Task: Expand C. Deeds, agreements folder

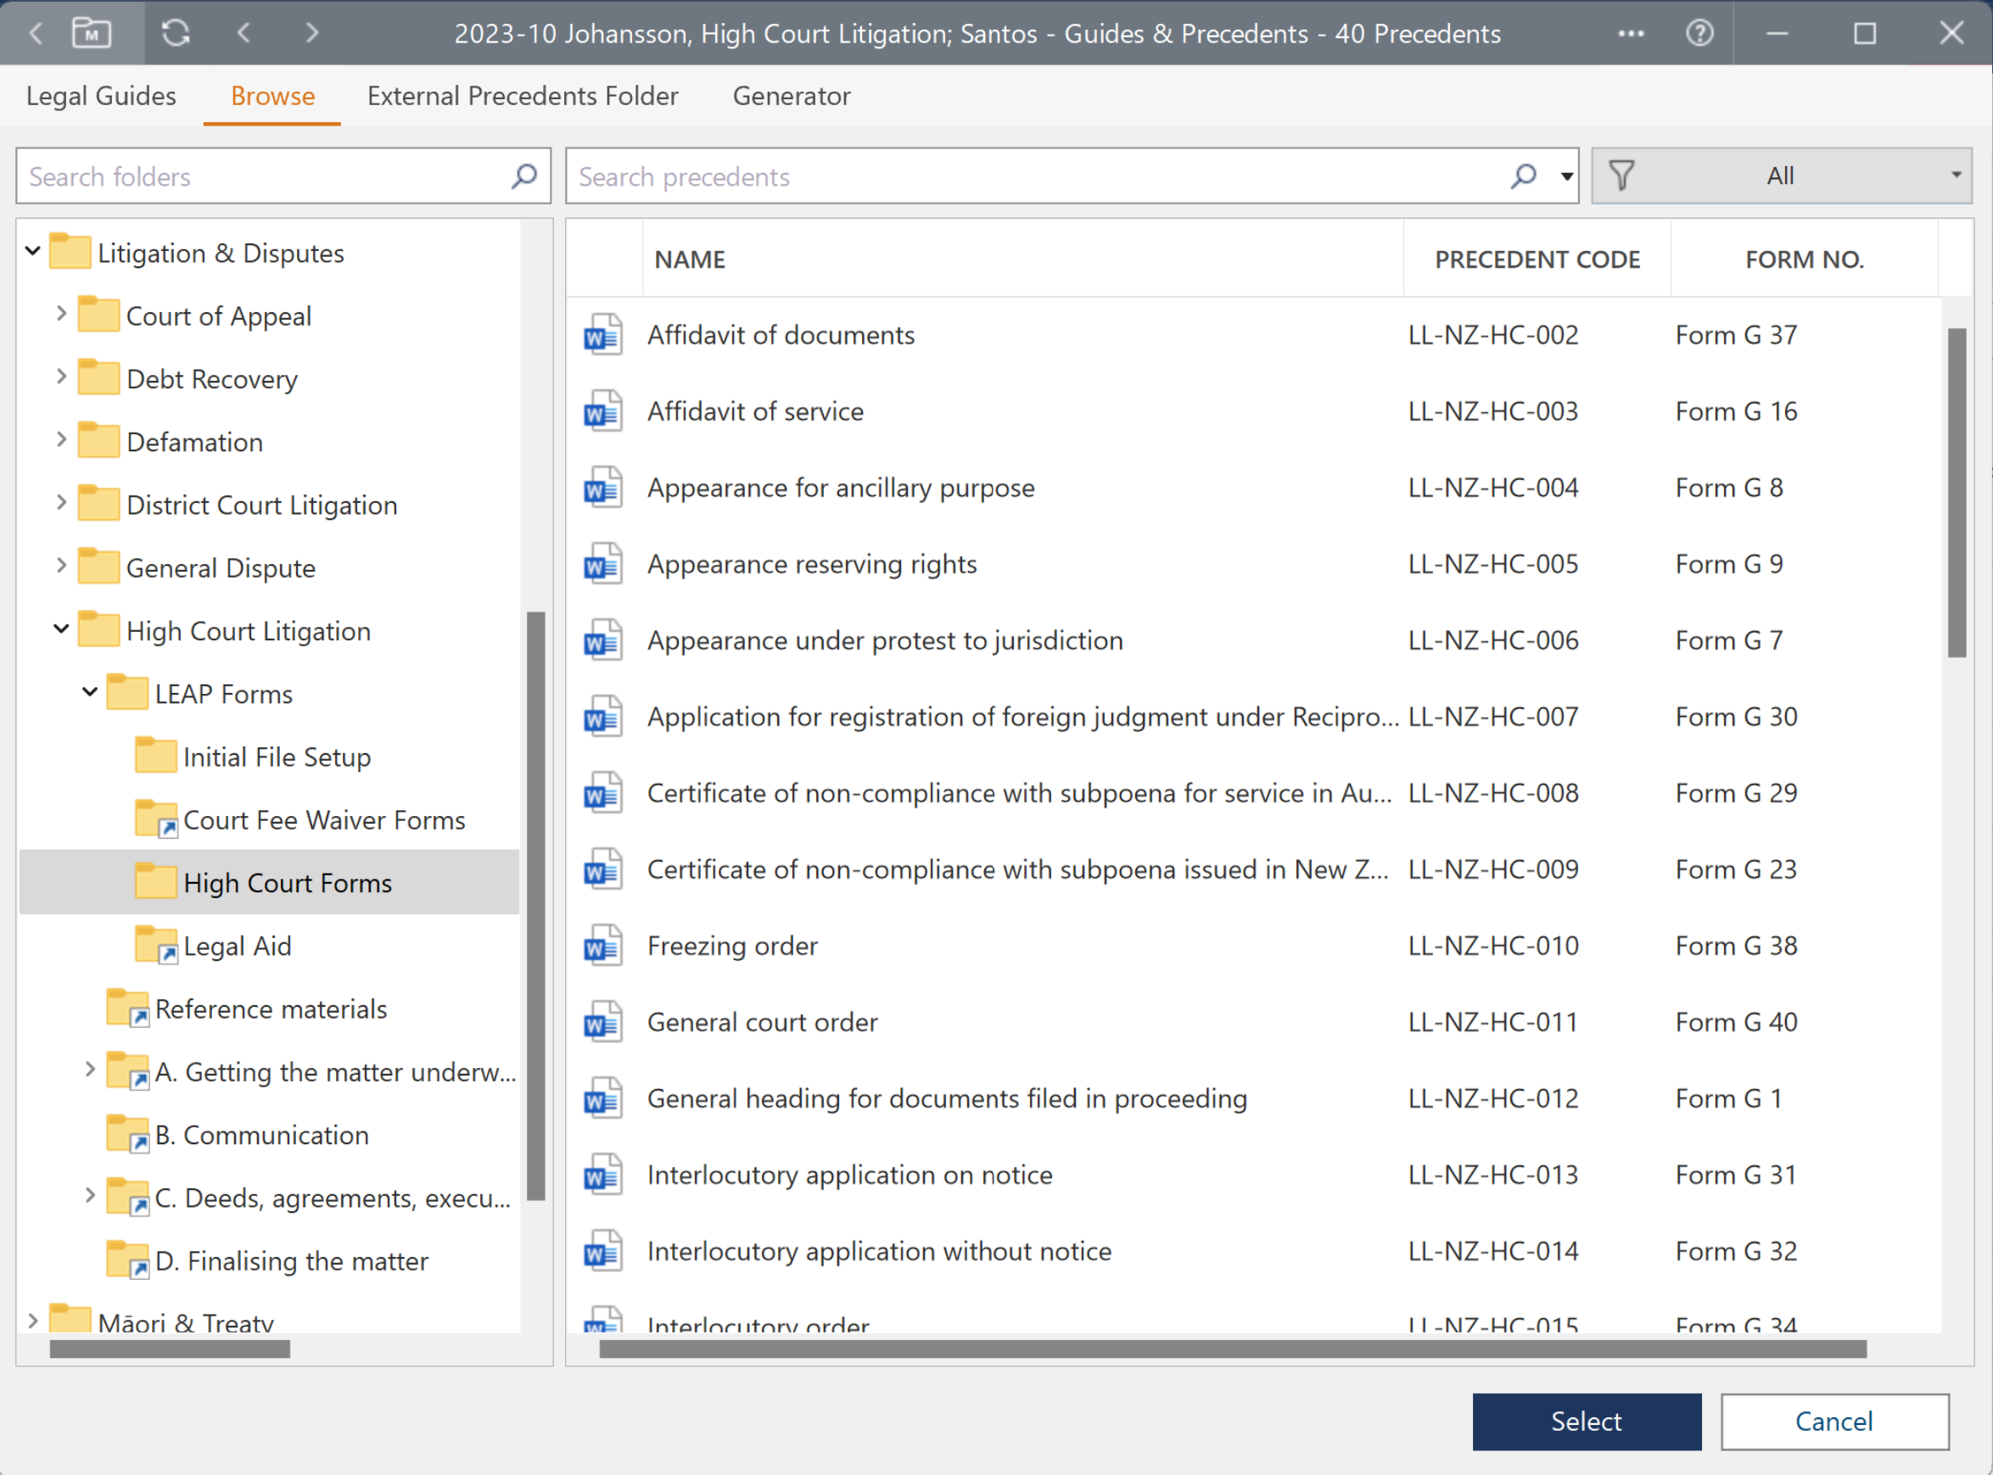Action: click(89, 1196)
